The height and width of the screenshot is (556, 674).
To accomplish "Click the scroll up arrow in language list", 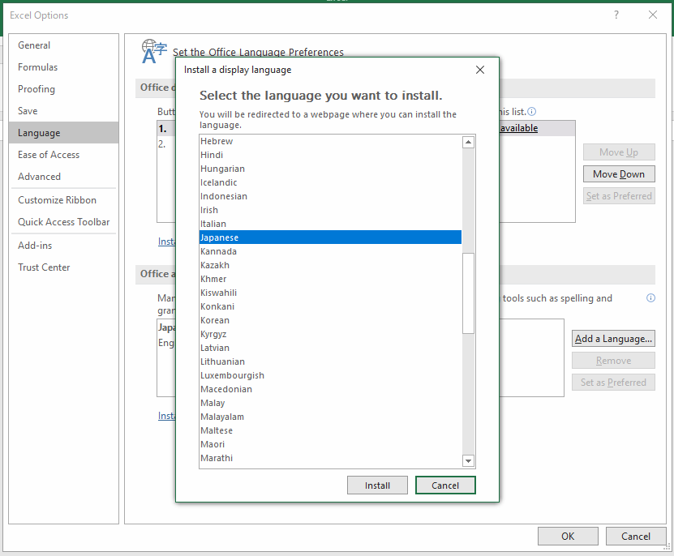I will (468, 142).
